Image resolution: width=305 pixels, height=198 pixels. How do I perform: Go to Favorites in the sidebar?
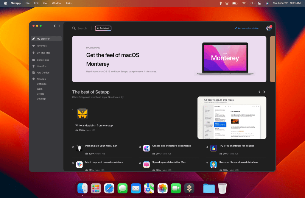(x=41, y=46)
